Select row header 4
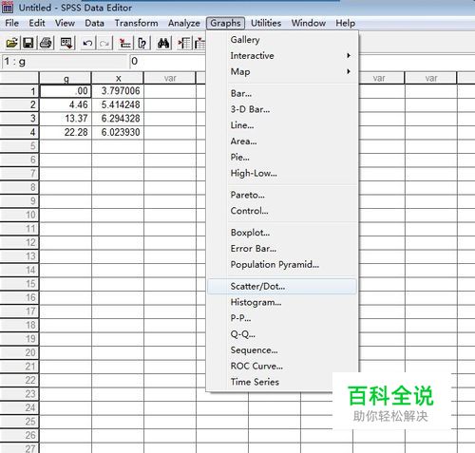 point(19,132)
